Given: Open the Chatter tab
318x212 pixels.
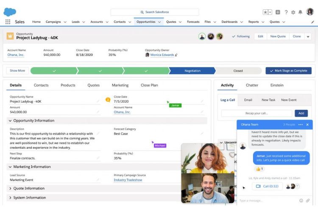Looking at the screenshot, I should (252, 85).
